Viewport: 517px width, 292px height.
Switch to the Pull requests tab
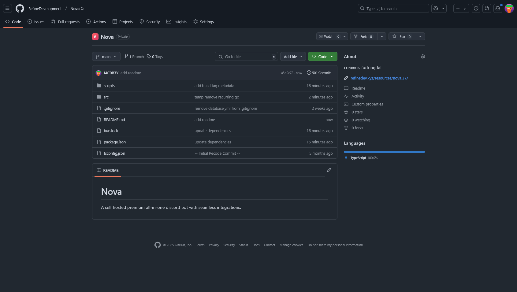[x=65, y=22]
